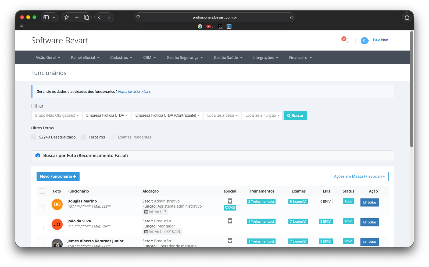The width and height of the screenshot is (429, 267).
Task: Bookmark page with the star toolbar icon
Action: coord(67,17)
